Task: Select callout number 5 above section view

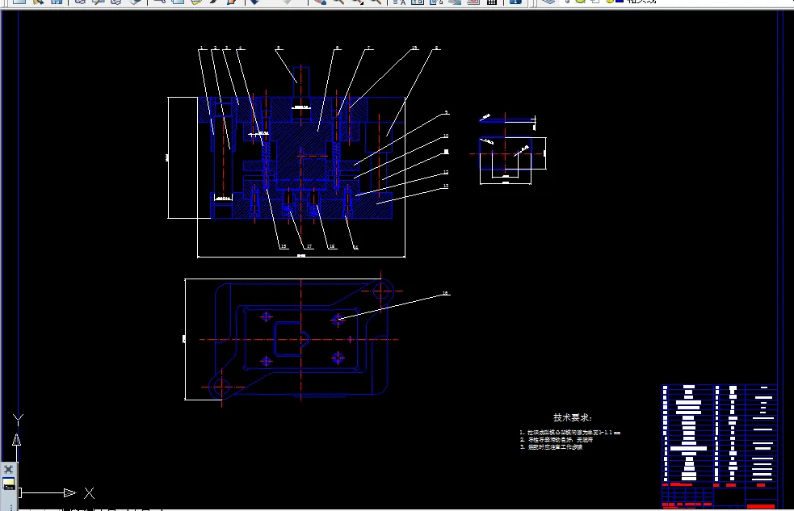Action: click(278, 48)
